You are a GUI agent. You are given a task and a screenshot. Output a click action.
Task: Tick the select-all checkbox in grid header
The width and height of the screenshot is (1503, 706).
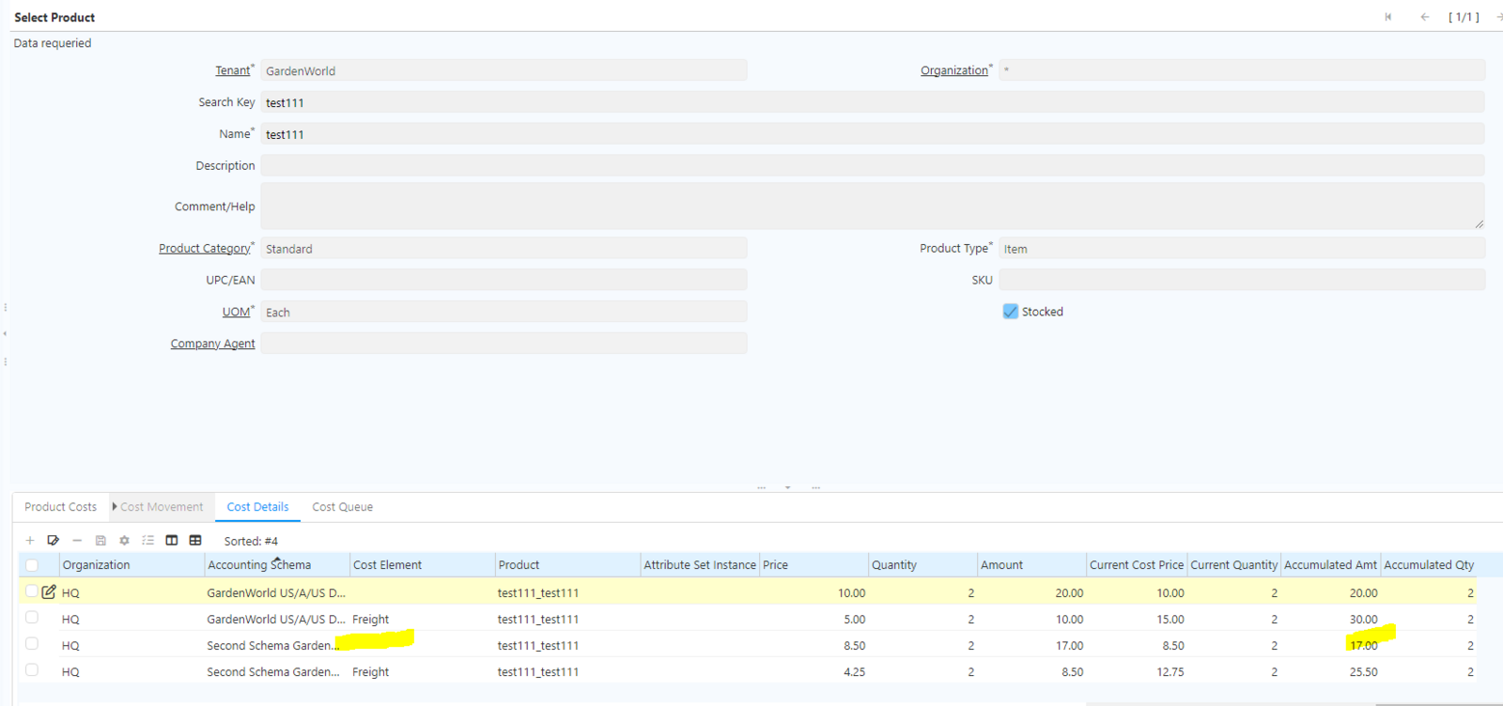(x=32, y=565)
